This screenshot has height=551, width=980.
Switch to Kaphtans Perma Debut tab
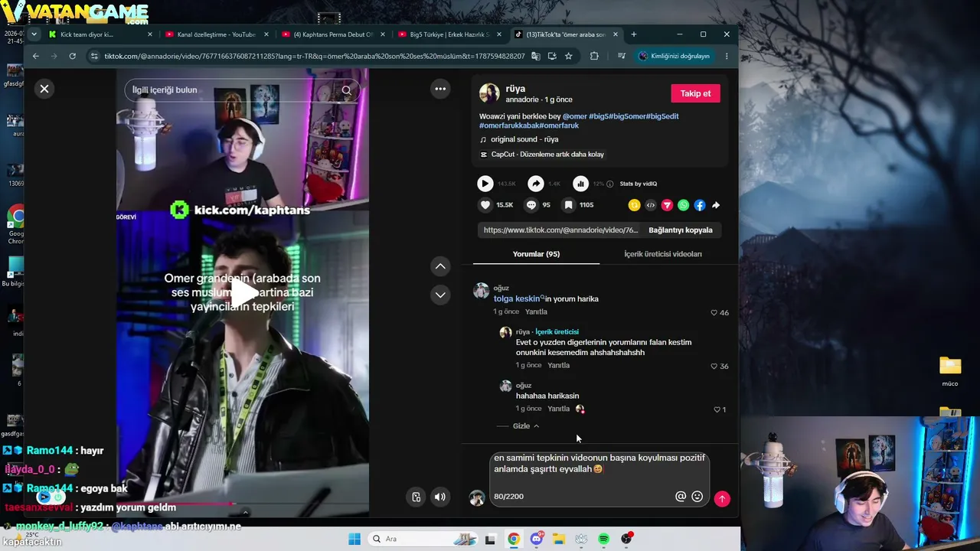(333, 34)
